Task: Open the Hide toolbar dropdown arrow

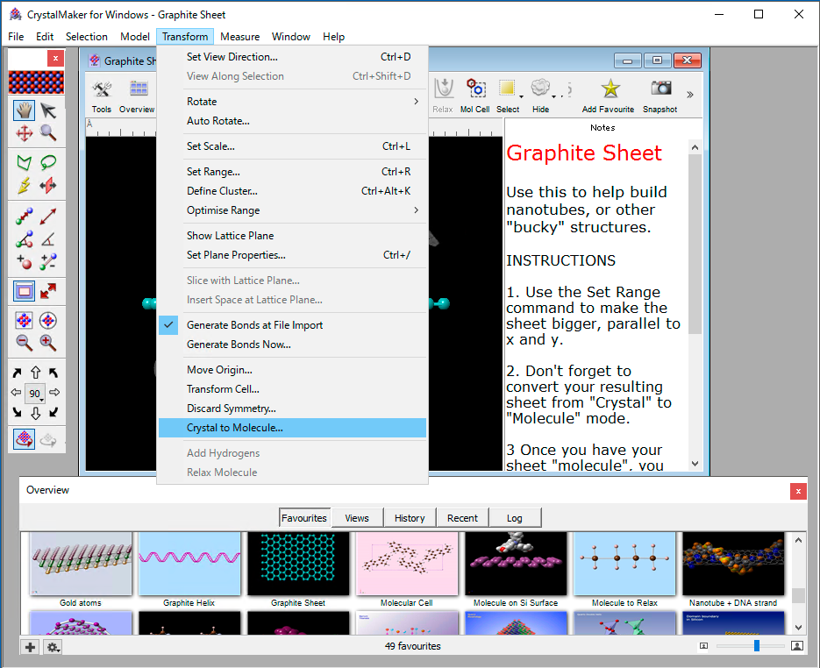Action: pyautogui.click(x=553, y=96)
